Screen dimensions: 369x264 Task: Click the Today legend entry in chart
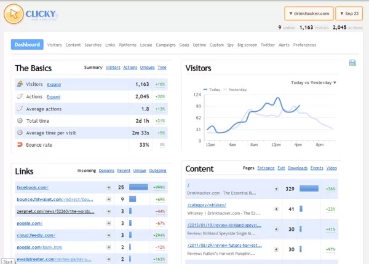click(x=212, y=90)
